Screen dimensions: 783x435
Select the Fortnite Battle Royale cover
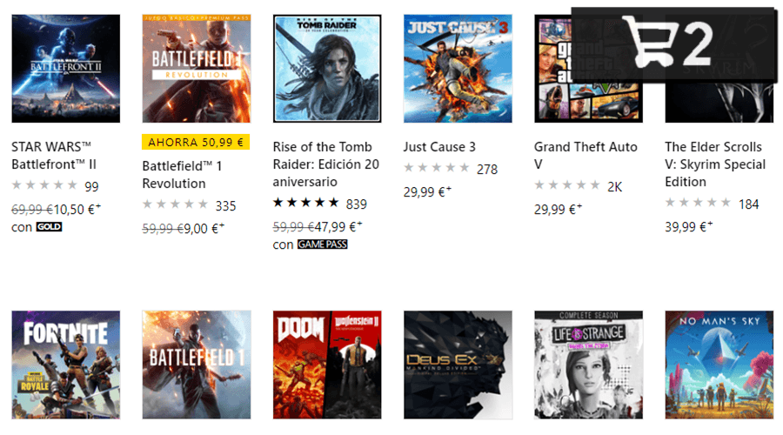coord(66,365)
